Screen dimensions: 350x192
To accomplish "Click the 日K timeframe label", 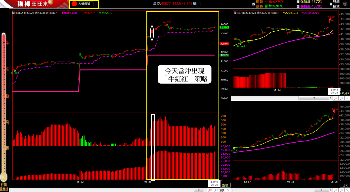I will (344, 185).
